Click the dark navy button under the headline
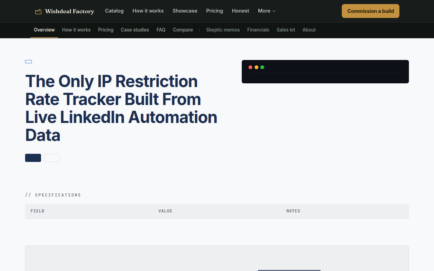 tap(33, 158)
